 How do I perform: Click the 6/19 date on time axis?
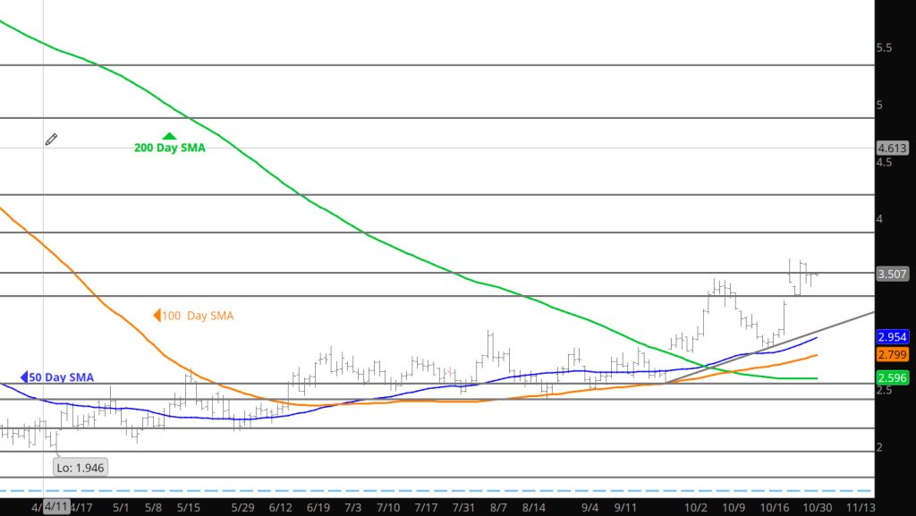(x=319, y=507)
